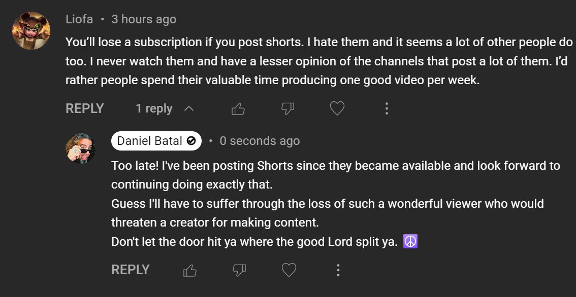
Task: Open the 3 hours ago timestamp link
Action: pyautogui.click(x=144, y=19)
